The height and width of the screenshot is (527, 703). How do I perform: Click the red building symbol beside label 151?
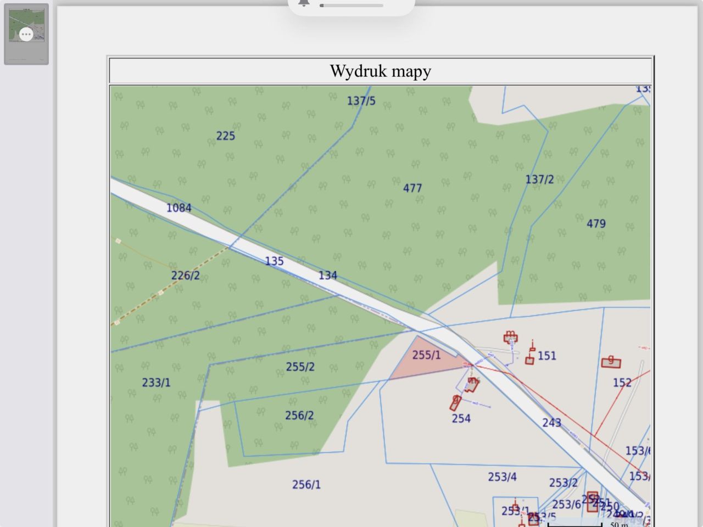coord(529,360)
